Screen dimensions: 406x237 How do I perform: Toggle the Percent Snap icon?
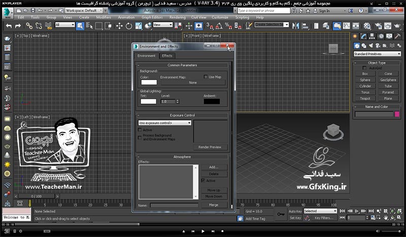228,26
